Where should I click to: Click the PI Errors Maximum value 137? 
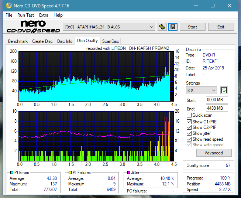tap(54, 184)
